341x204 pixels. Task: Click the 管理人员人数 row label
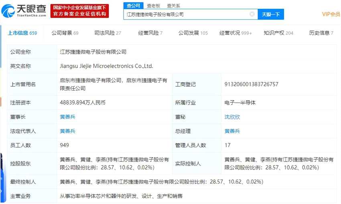[x=191, y=145]
